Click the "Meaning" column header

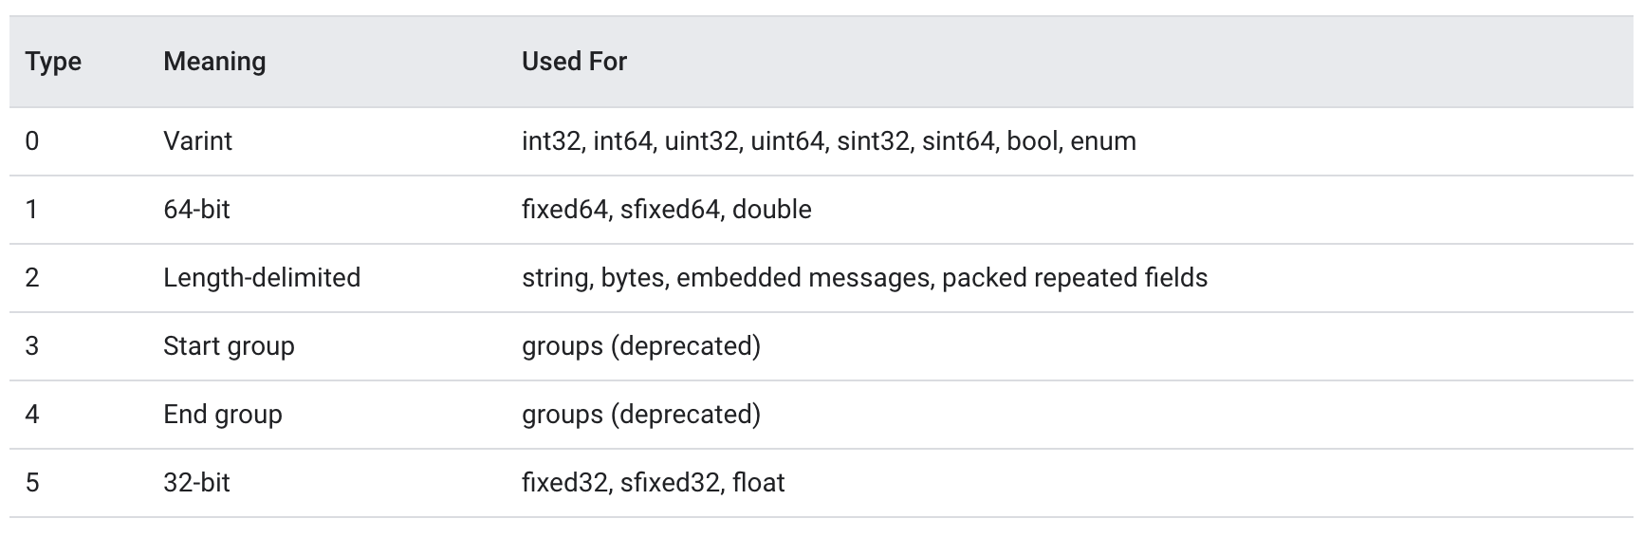click(214, 62)
